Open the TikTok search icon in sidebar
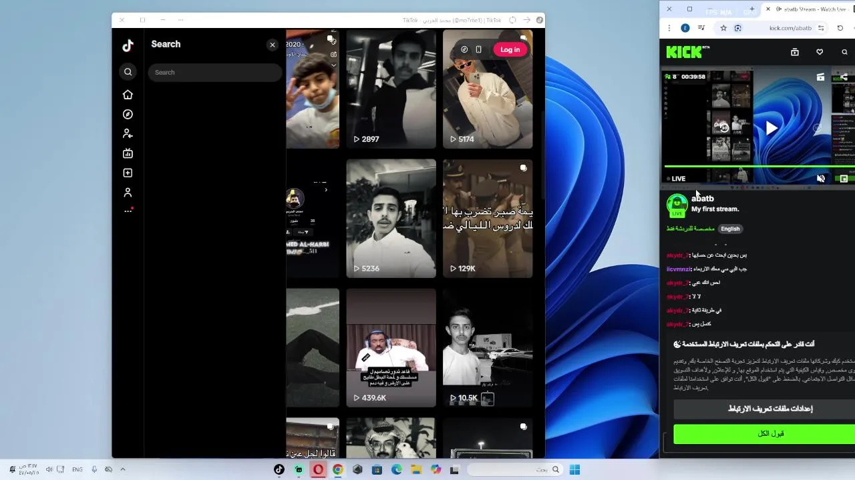This screenshot has height=480, width=855. click(x=128, y=72)
